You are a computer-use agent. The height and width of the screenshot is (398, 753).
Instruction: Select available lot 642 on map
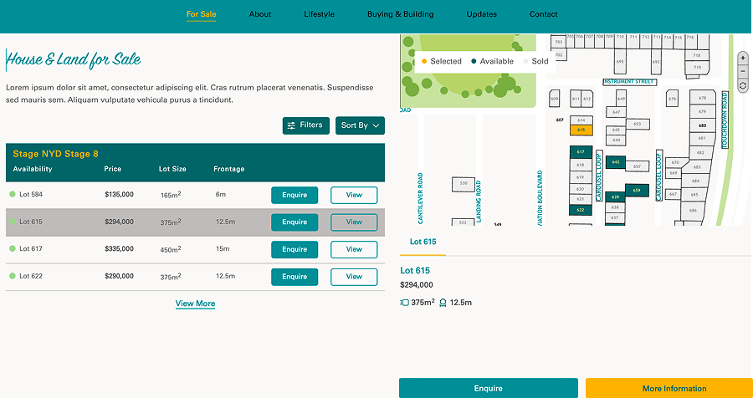[x=616, y=162]
